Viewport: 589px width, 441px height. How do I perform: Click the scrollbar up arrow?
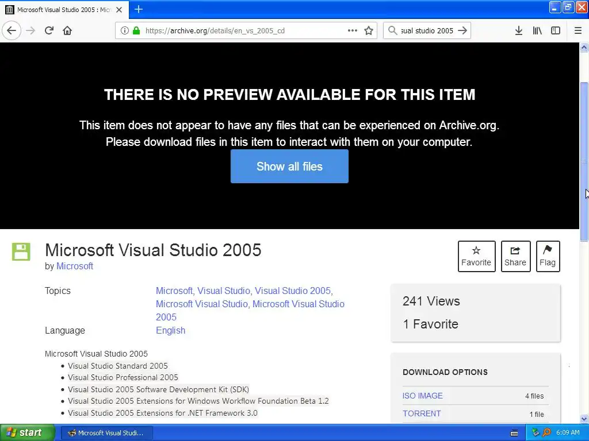(584, 47)
